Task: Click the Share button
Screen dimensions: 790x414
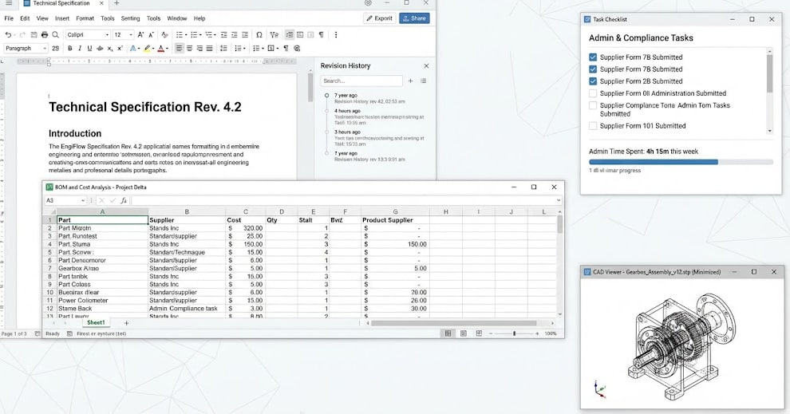Action: pyautogui.click(x=414, y=18)
